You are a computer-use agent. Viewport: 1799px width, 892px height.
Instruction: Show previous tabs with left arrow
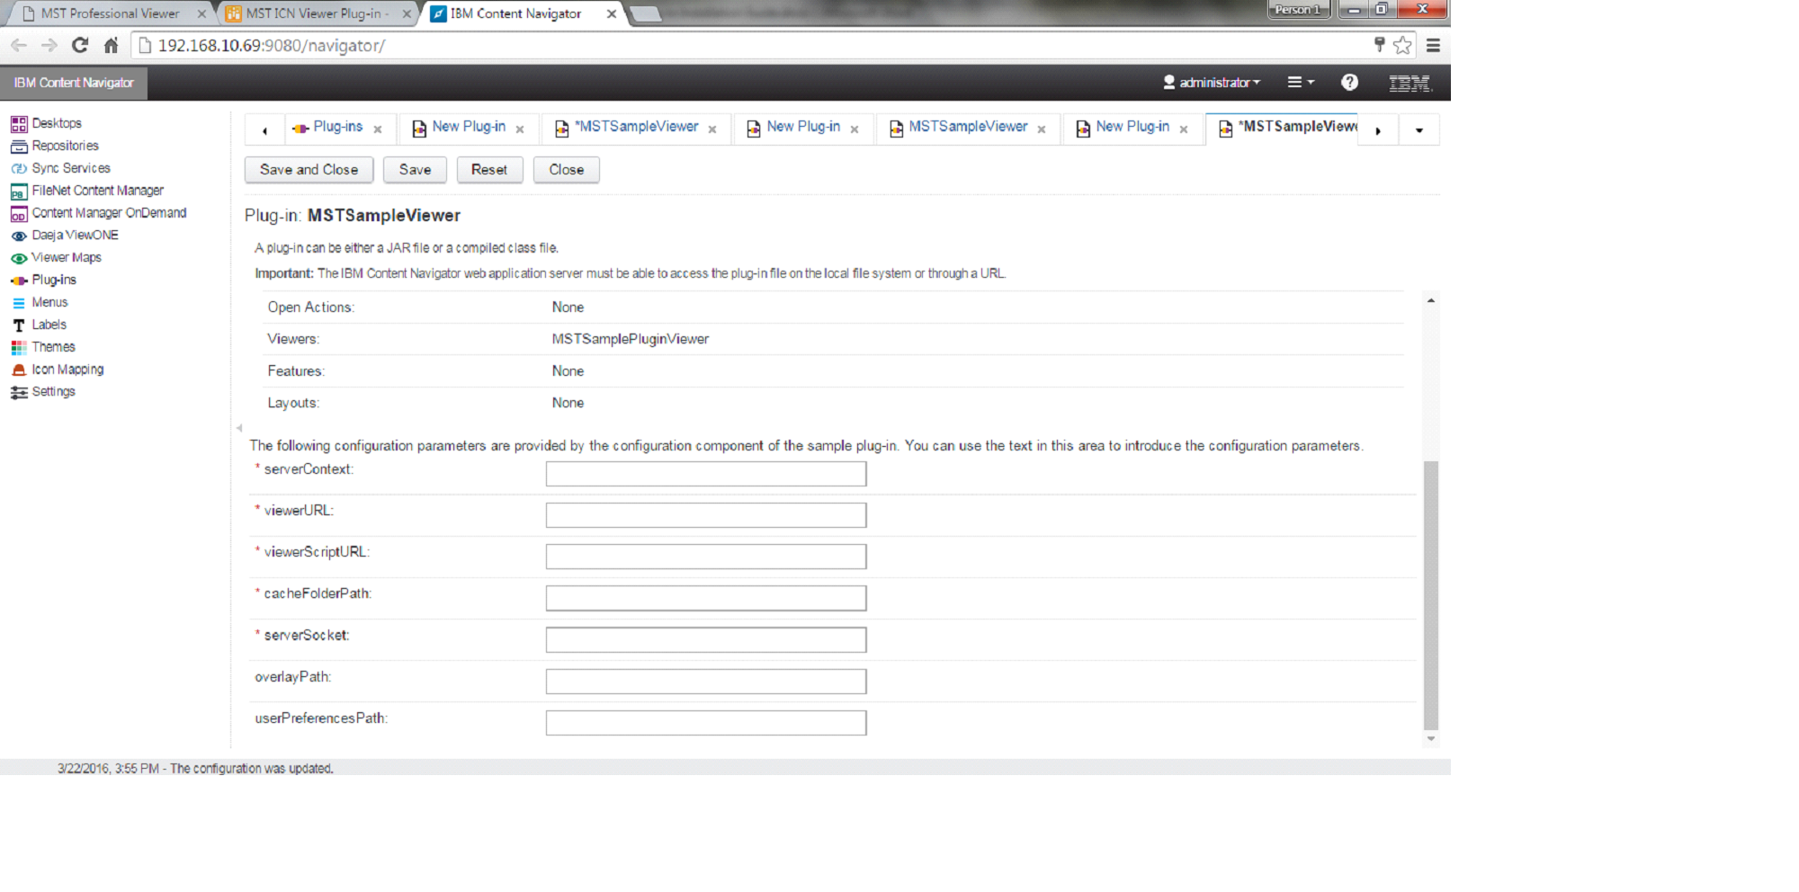tap(264, 130)
